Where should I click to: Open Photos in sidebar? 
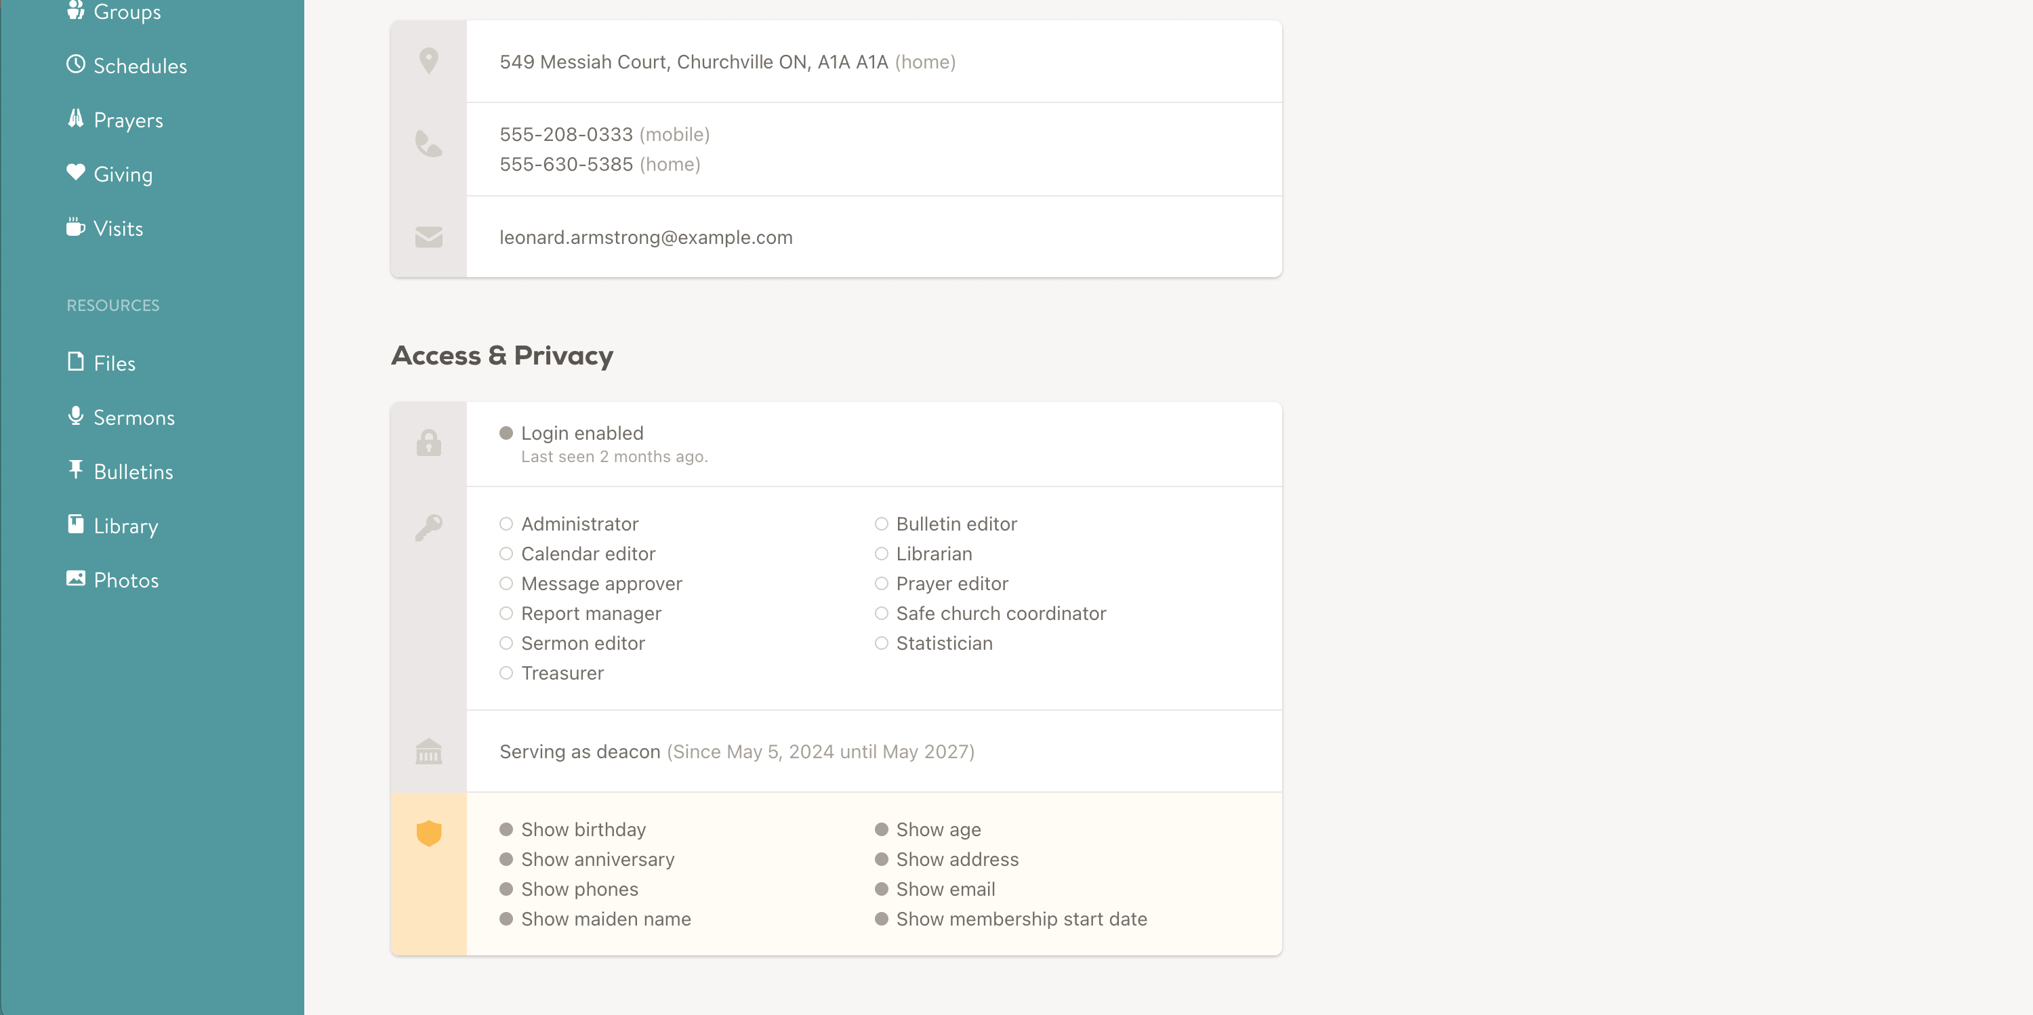click(113, 580)
